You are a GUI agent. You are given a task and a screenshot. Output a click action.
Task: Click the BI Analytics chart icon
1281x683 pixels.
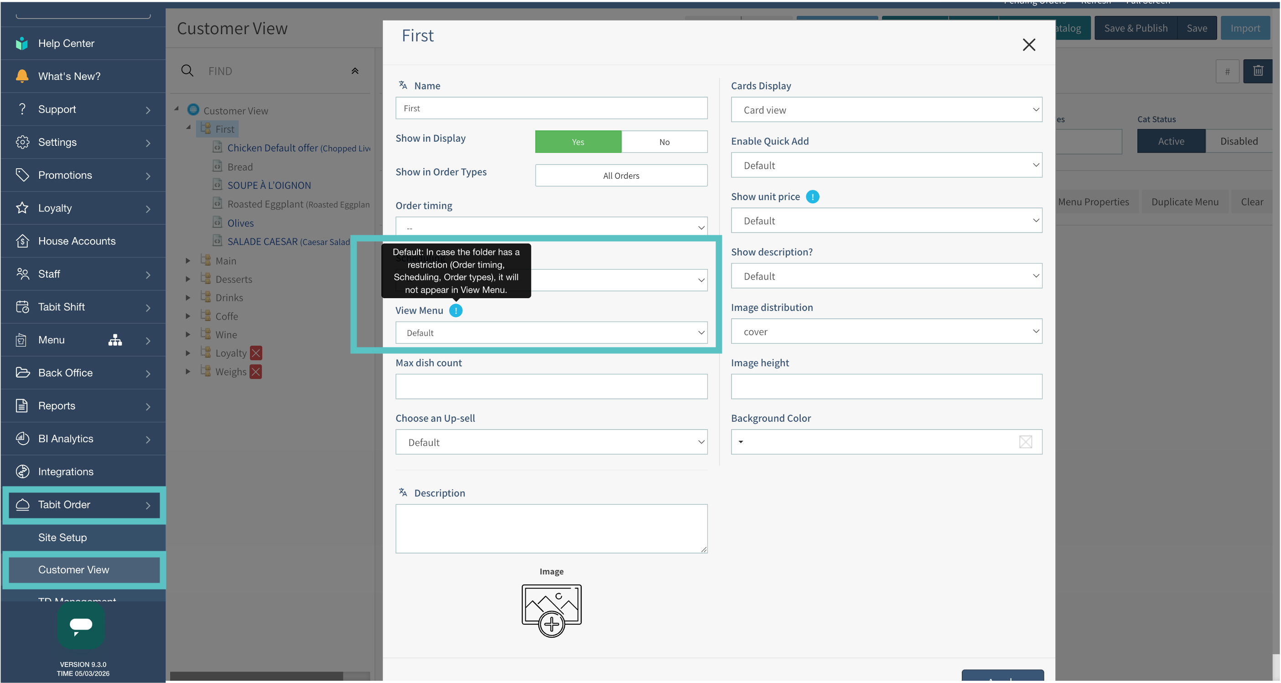[22, 439]
